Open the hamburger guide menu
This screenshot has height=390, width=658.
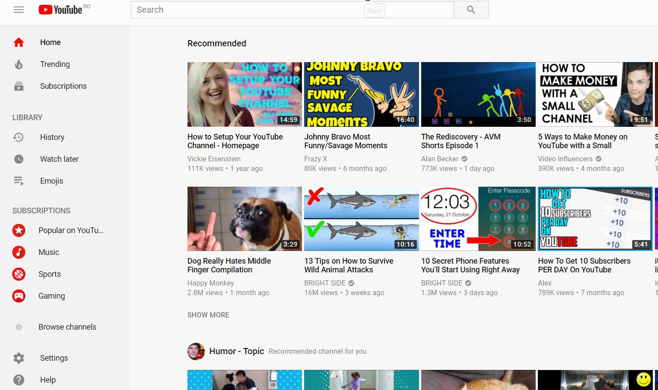[19, 10]
